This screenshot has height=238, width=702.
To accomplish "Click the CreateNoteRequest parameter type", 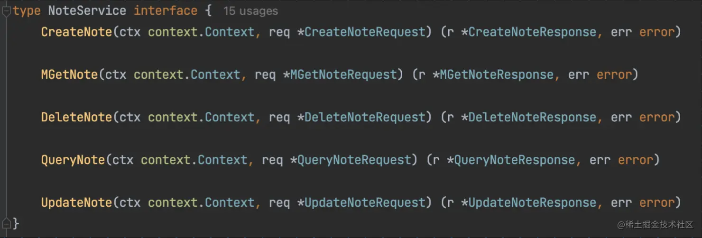I will [x=365, y=32].
